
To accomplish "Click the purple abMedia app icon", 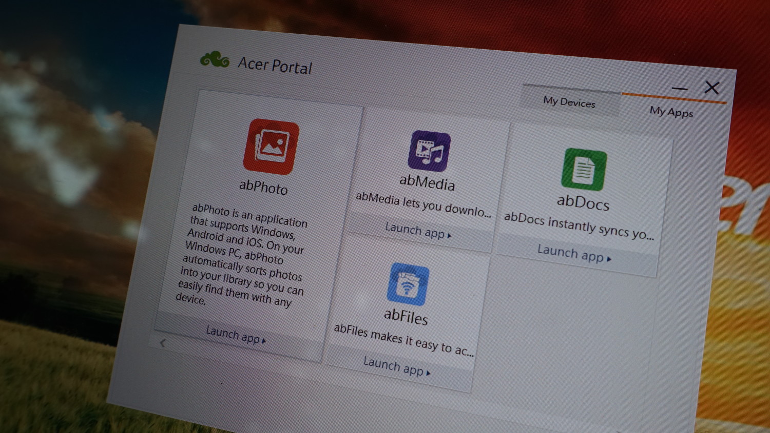I will click(429, 151).
